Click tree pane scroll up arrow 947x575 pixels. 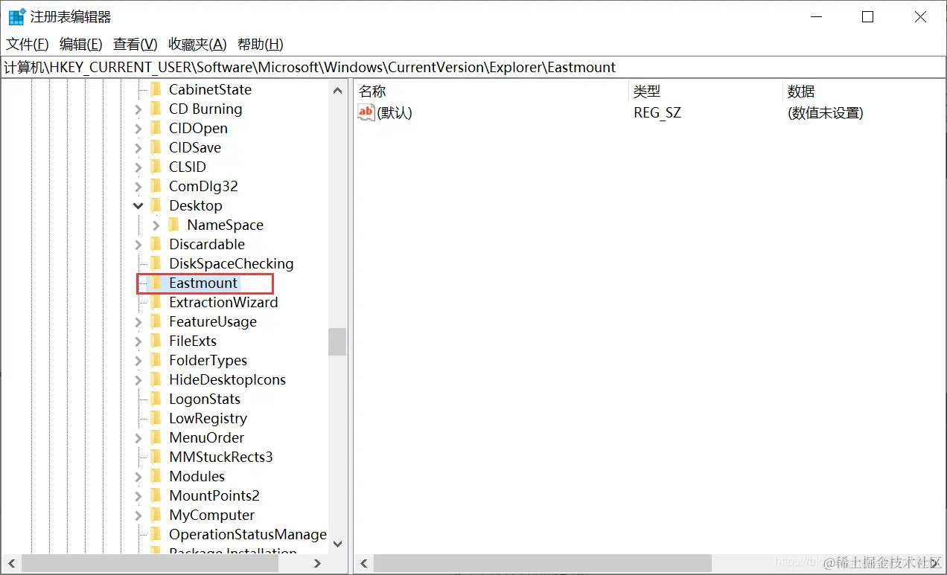point(337,90)
